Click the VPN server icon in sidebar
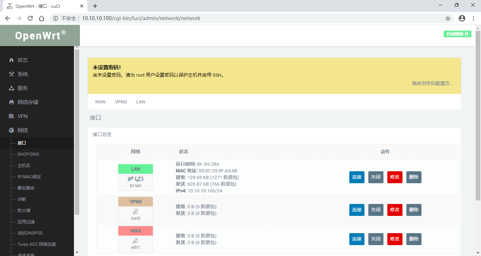Screen dimensions: 481x256 [x=12, y=116]
